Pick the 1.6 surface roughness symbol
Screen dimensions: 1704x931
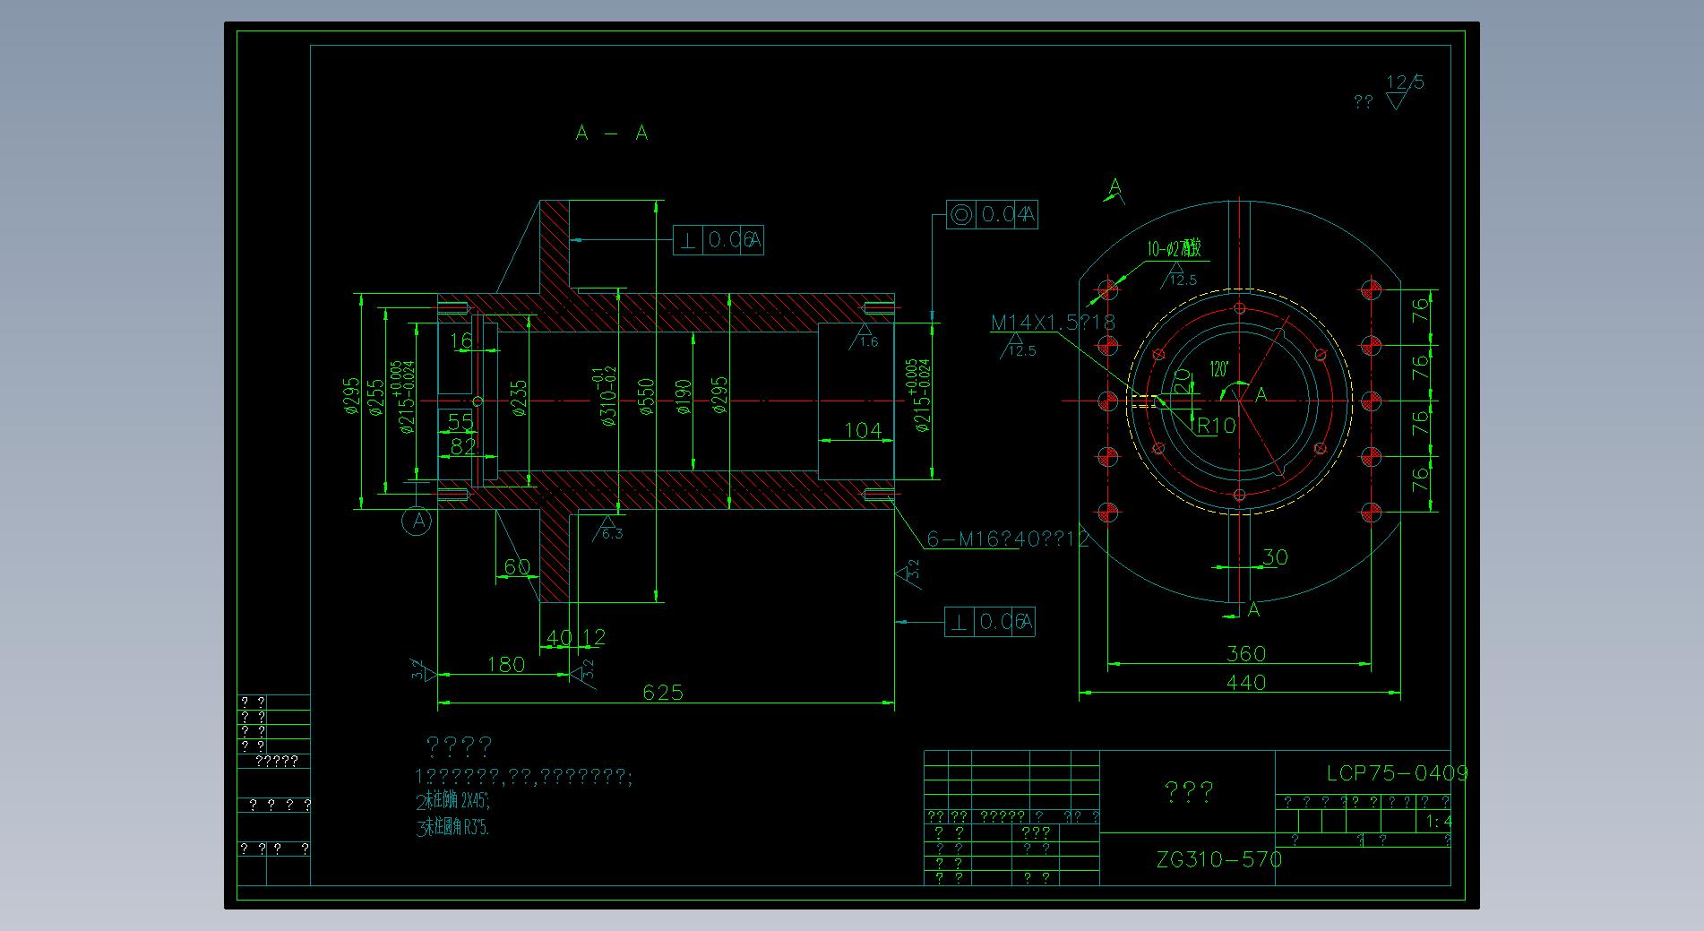(x=863, y=336)
